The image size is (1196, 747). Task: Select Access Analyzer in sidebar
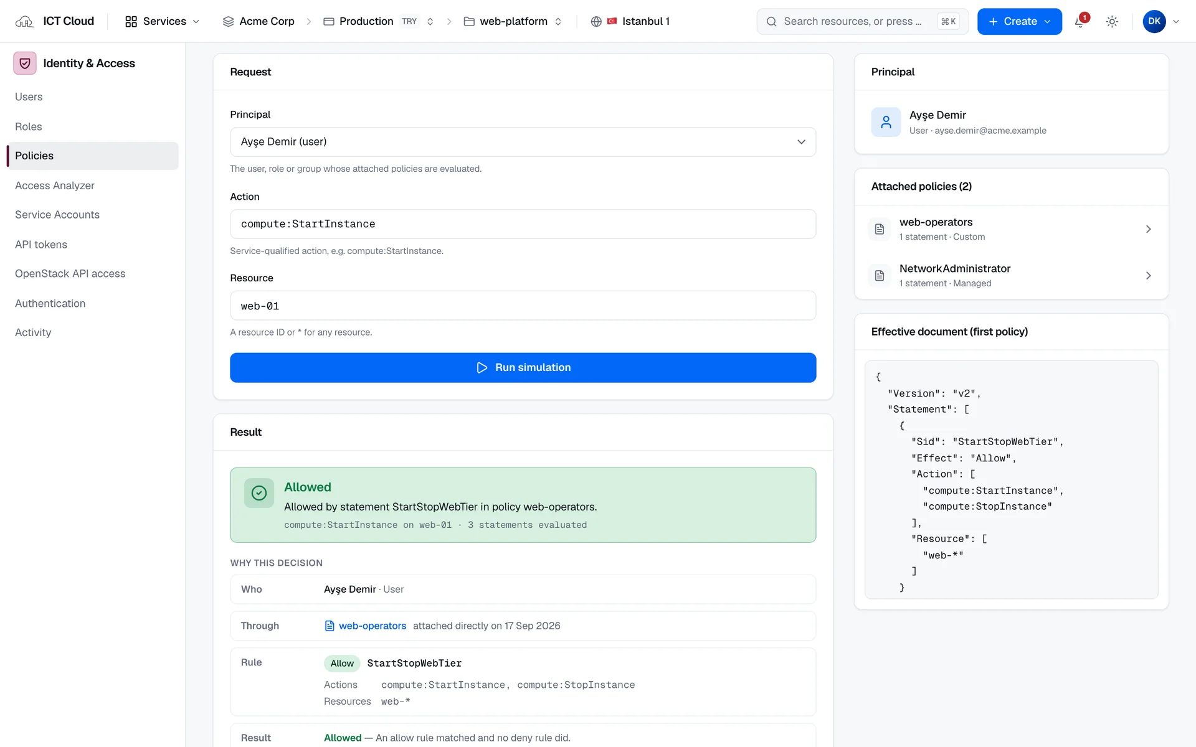tap(92, 186)
